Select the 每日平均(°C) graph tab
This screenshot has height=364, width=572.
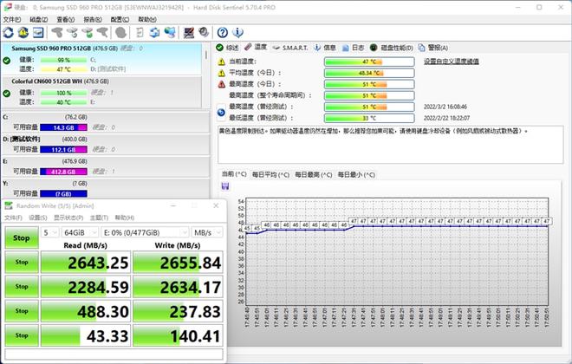tap(270, 175)
